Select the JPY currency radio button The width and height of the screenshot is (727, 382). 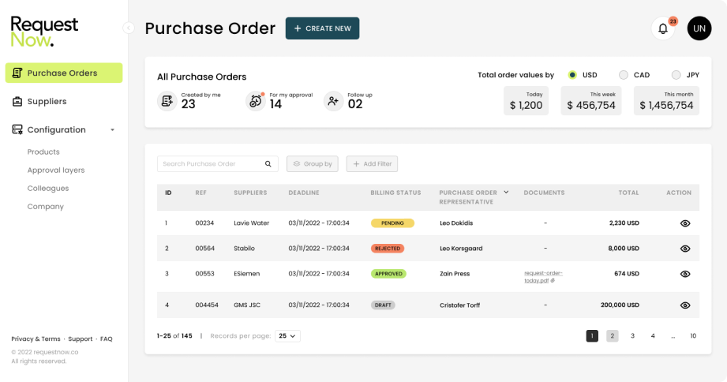click(676, 75)
